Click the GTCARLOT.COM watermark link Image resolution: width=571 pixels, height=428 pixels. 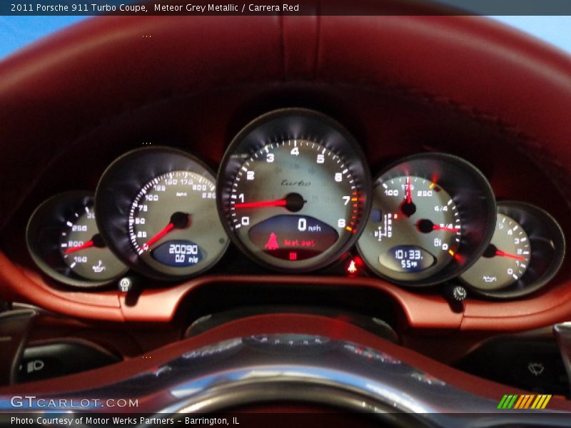click(x=74, y=402)
